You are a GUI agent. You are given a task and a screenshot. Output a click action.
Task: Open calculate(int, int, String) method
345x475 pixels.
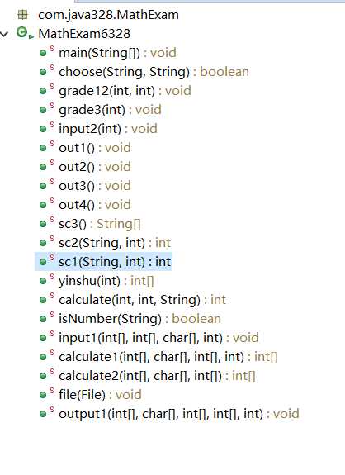142,300
